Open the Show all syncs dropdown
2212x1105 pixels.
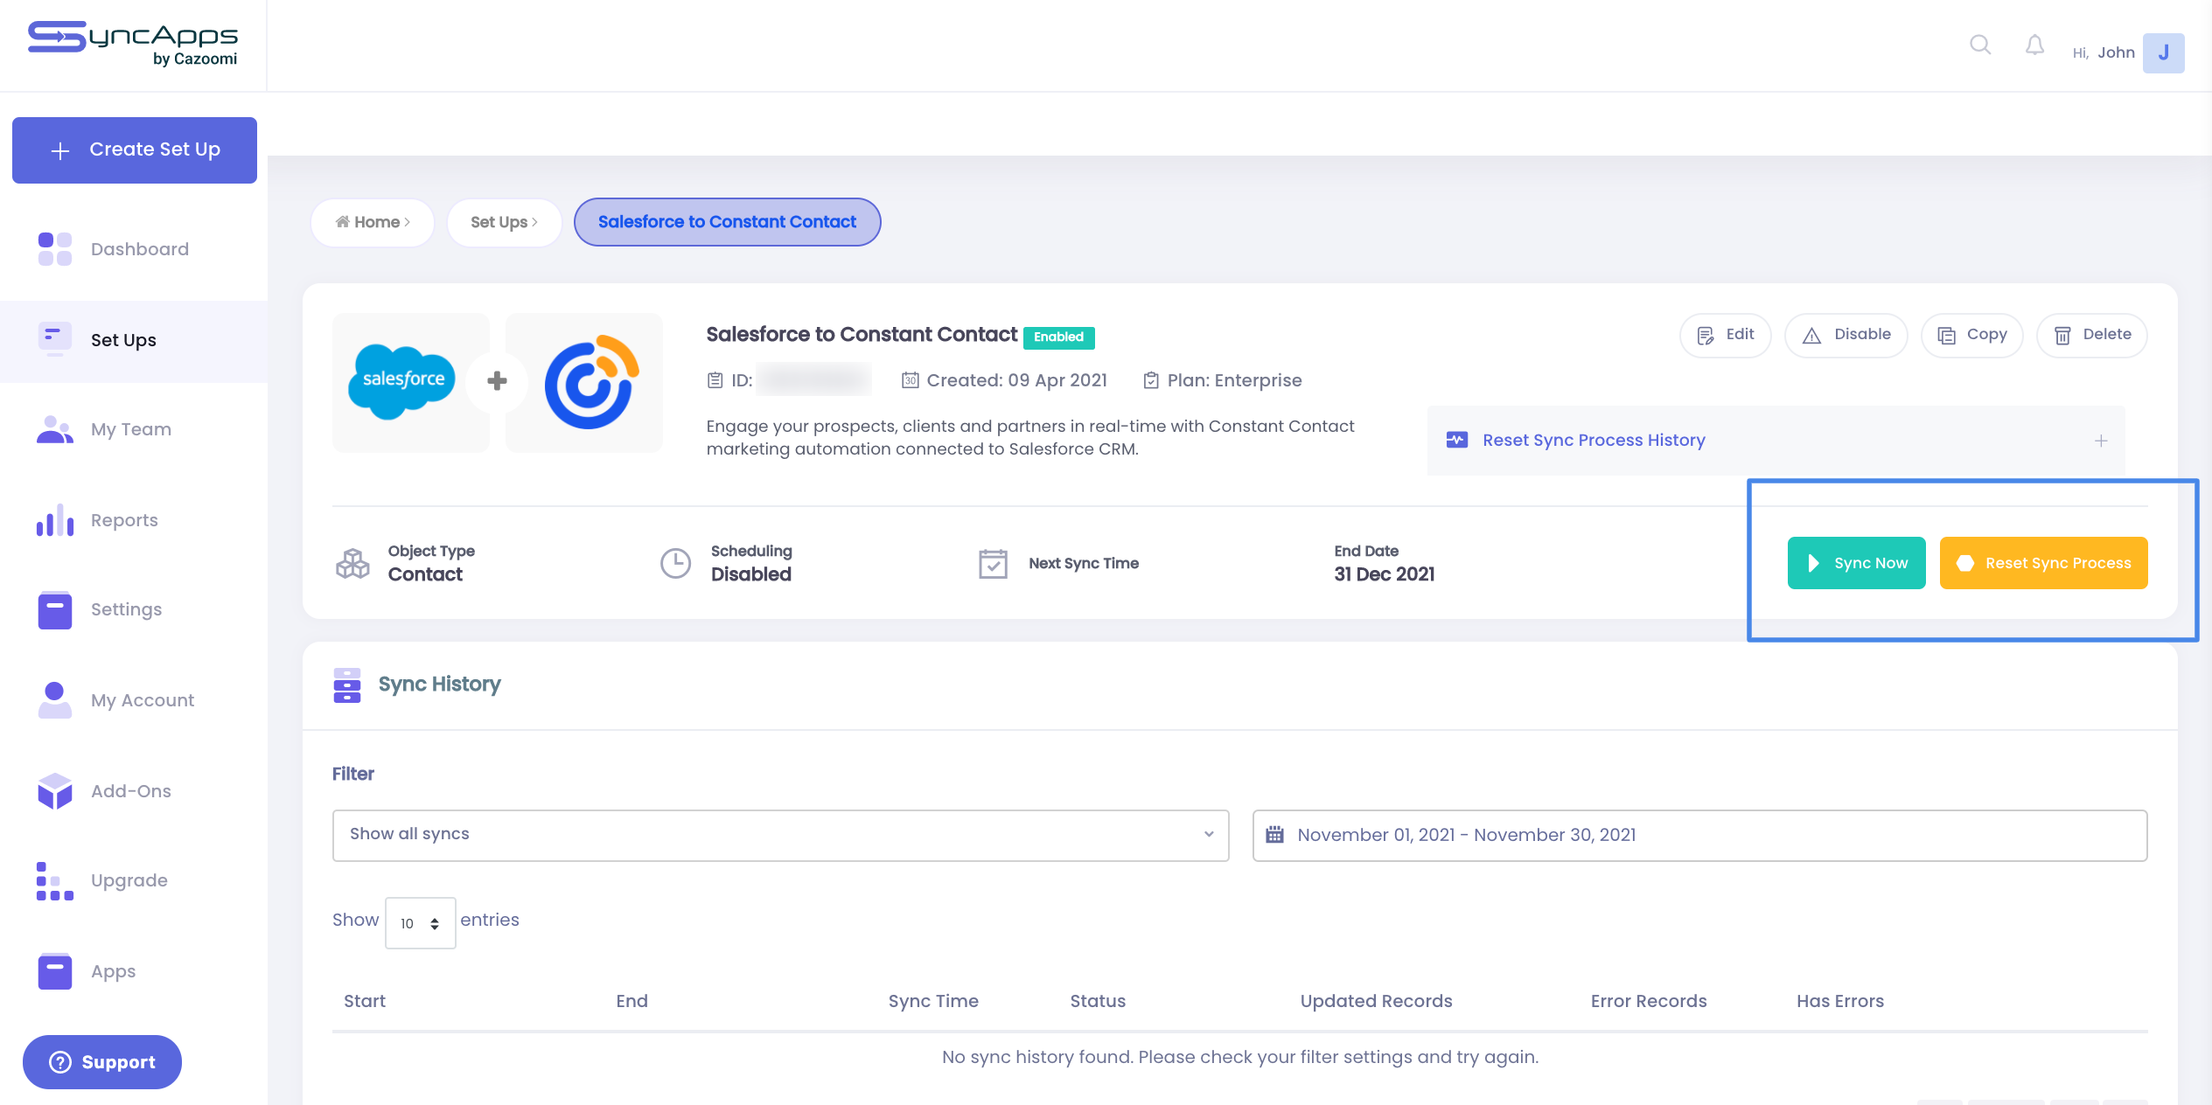click(780, 835)
